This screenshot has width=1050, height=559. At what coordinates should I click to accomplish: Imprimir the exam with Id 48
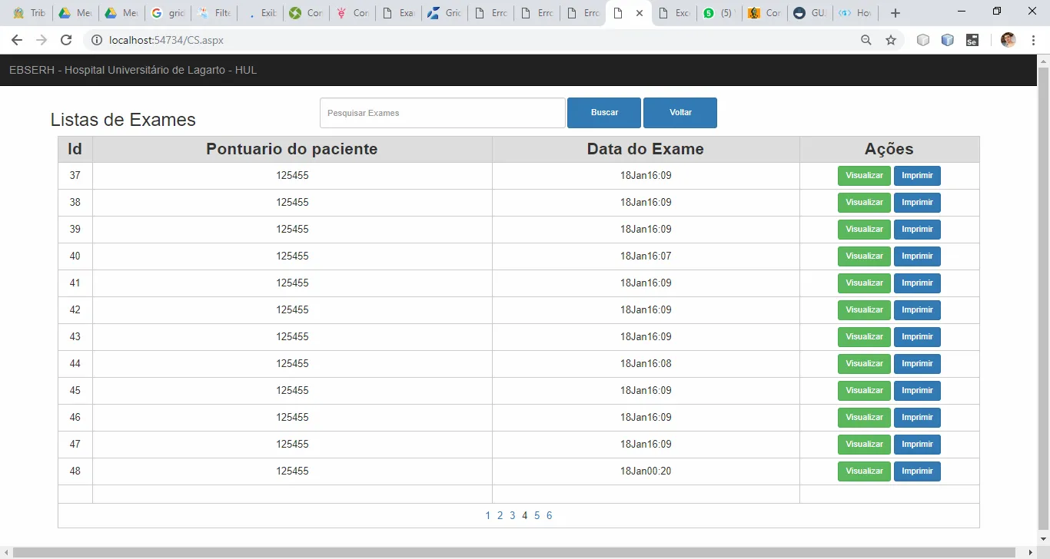tap(917, 471)
